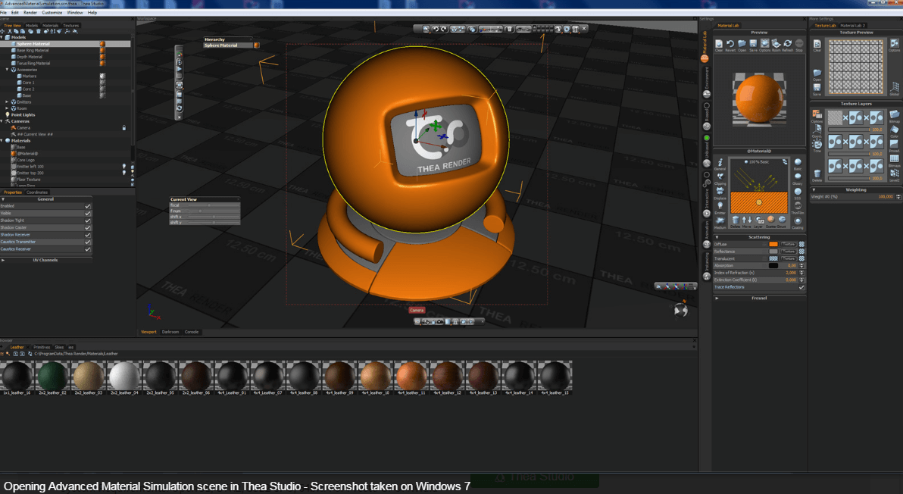Click the Texture button next to Diffuse
The height and width of the screenshot is (494, 903).
click(x=789, y=244)
